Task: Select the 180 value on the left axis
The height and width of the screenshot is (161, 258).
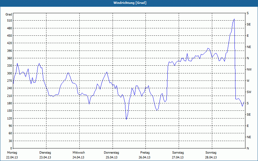Action: pos(10,103)
